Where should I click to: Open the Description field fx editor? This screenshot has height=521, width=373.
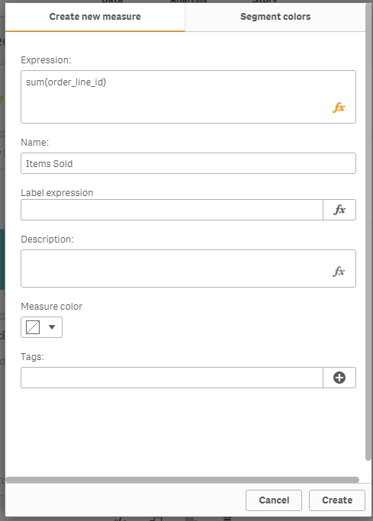(339, 272)
